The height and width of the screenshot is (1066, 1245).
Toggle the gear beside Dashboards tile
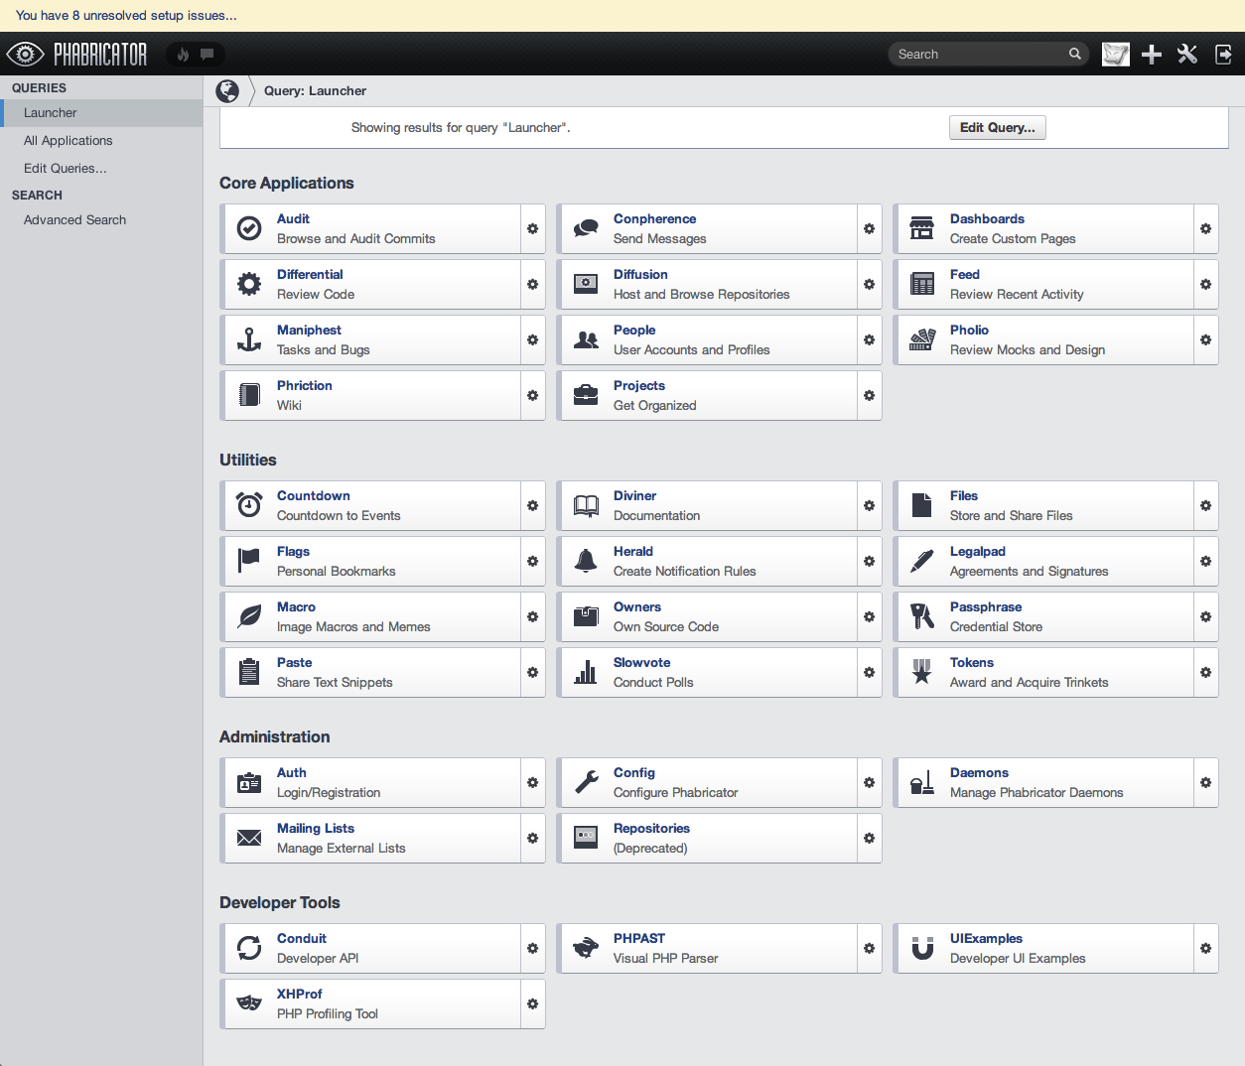coord(1205,229)
